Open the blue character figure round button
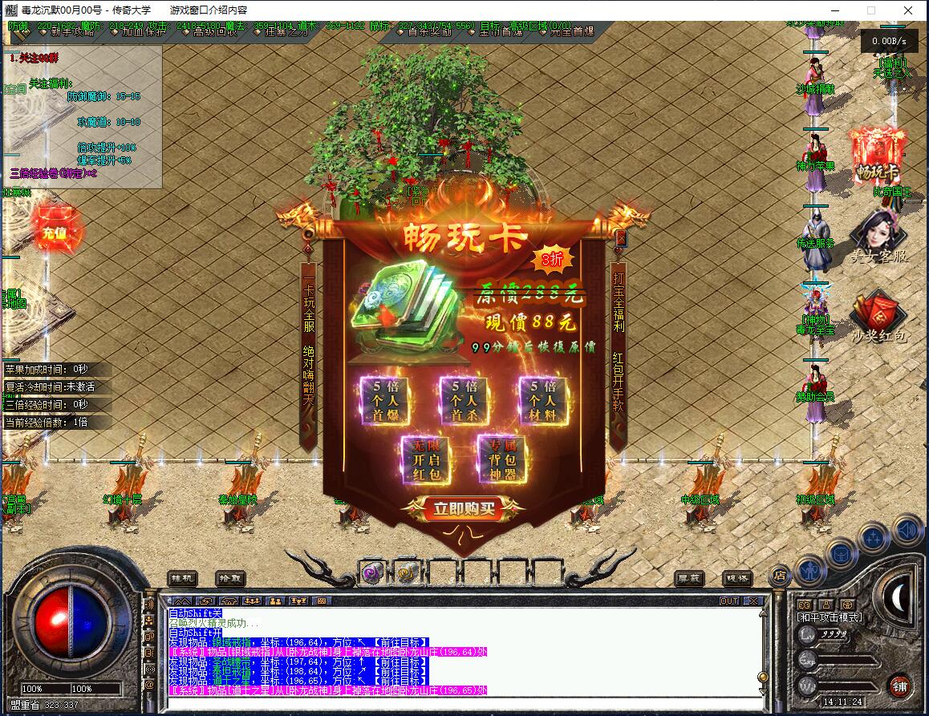The image size is (929, 716). 810,570
